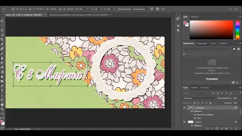Select the Path Selection tool
This screenshot has width=242, height=136.
pos(2,95)
